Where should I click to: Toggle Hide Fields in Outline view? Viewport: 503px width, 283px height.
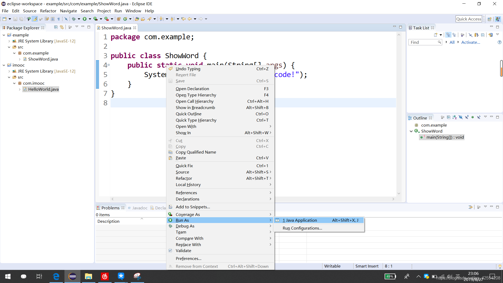(461, 117)
